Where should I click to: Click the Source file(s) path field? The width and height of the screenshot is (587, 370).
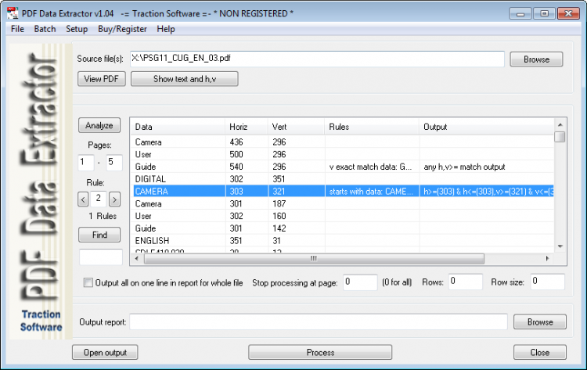[x=317, y=59]
